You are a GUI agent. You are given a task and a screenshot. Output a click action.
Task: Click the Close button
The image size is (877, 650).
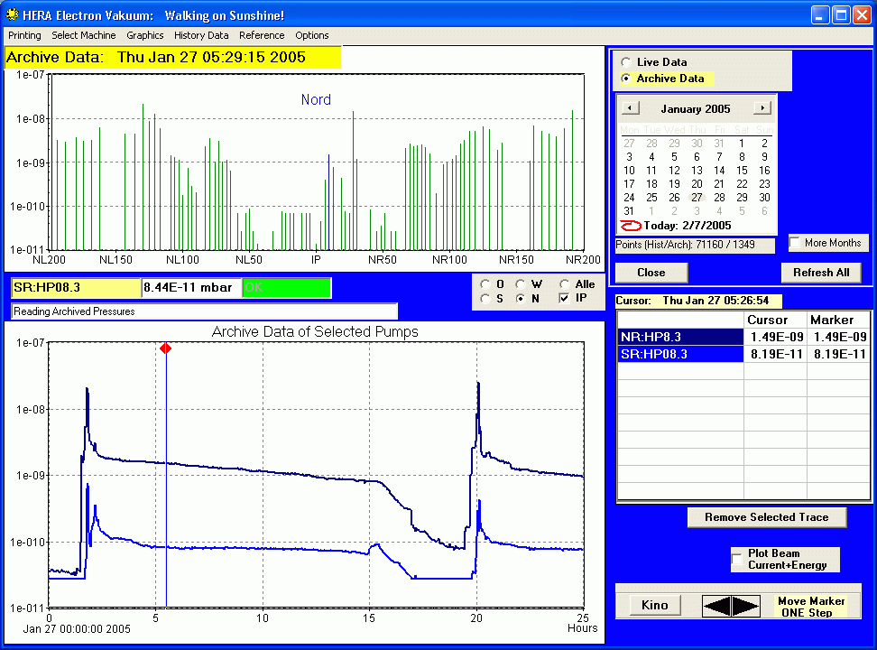651,273
